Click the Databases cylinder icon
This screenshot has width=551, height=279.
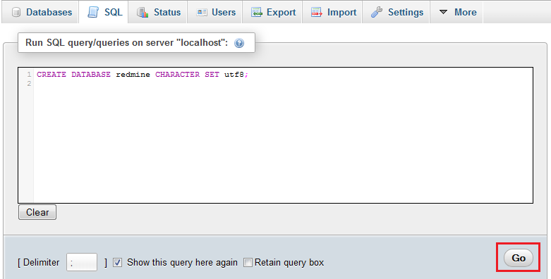(x=16, y=12)
